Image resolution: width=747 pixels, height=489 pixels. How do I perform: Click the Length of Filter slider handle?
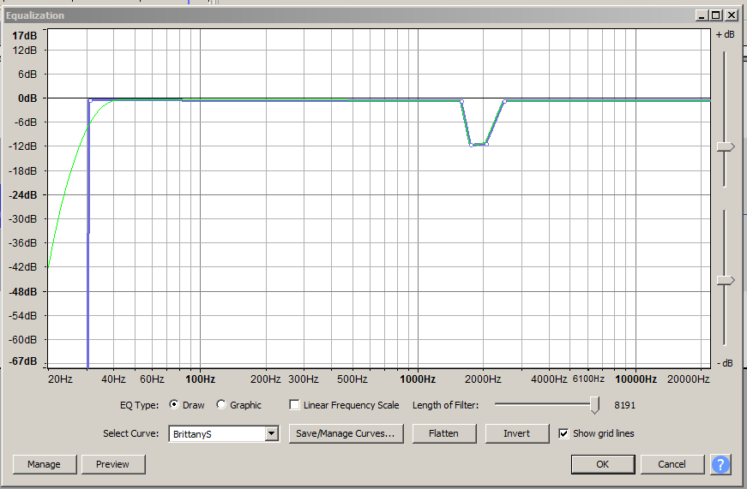point(594,404)
